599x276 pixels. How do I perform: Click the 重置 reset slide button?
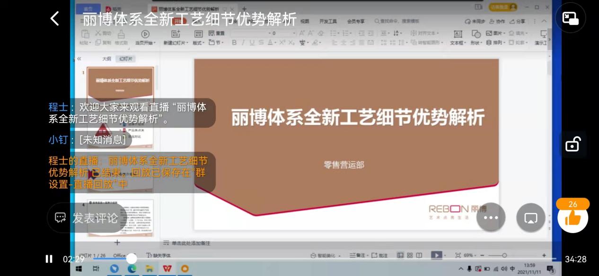pos(216,34)
